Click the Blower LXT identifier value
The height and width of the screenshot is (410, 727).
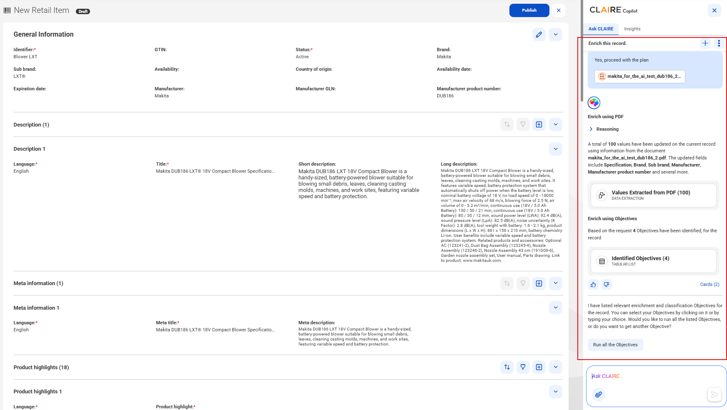(25, 57)
